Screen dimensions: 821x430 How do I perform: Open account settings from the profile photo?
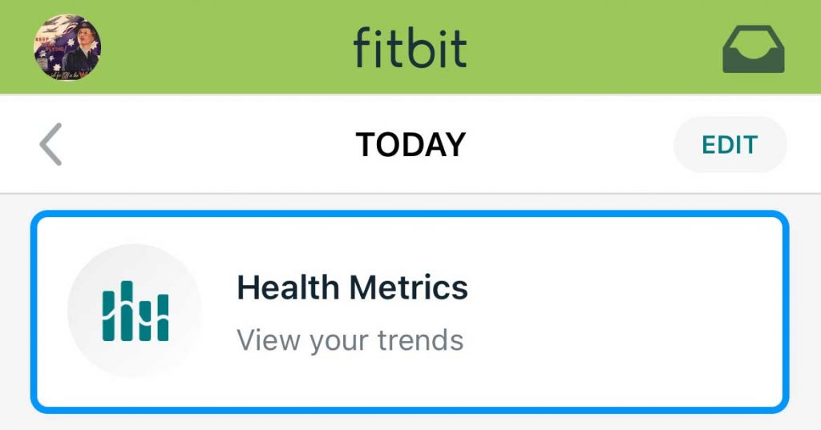tap(67, 47)
